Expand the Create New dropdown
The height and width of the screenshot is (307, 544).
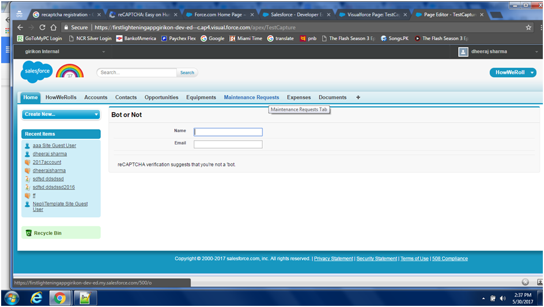click(x=61, y=115)
